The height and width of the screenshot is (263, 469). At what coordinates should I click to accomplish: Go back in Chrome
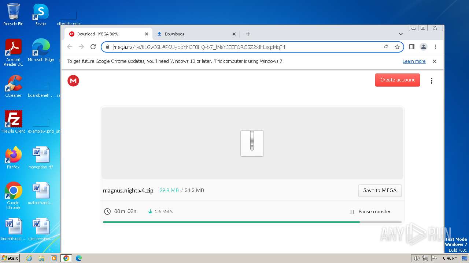(70, 47)
